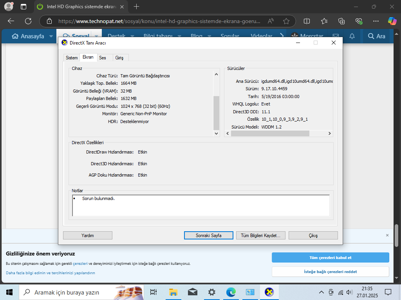View site information lock icon
Screen dimensions: 401x300
[49, 21]
